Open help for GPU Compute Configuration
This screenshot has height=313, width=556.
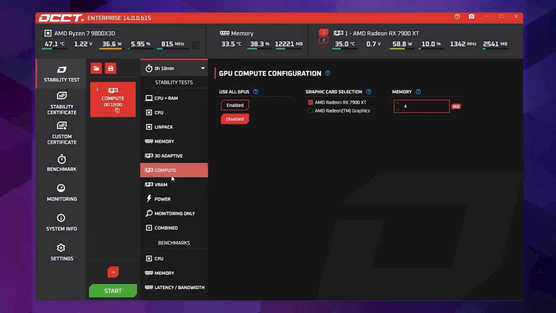click(328, 73)
